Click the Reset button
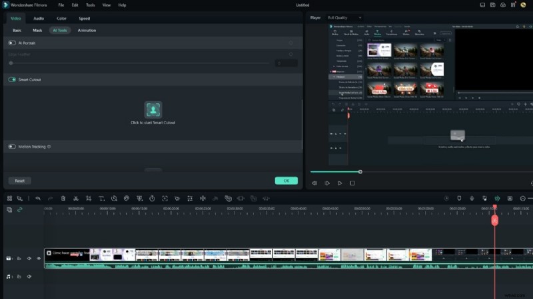Viewport: 533px width, 299px height. click(x=20, y=181)
